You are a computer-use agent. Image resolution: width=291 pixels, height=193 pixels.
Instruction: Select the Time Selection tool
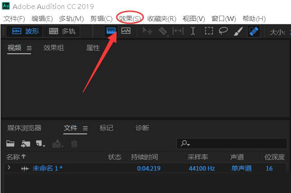tap(193, 31)
